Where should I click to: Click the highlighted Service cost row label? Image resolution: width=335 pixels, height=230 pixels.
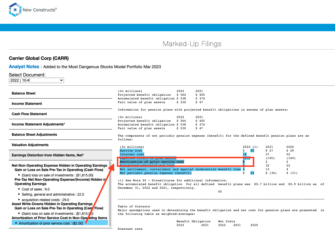[x=131, y=151]
